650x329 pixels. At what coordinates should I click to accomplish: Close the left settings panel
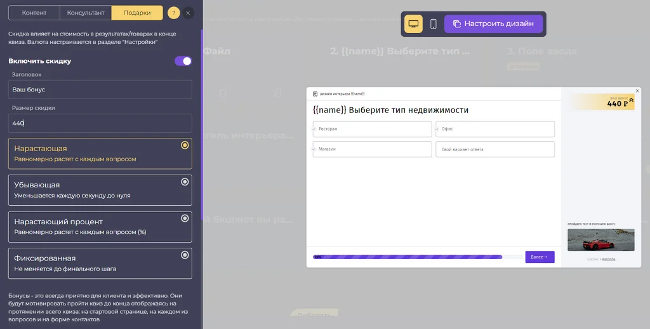click(x=188, y=13)
